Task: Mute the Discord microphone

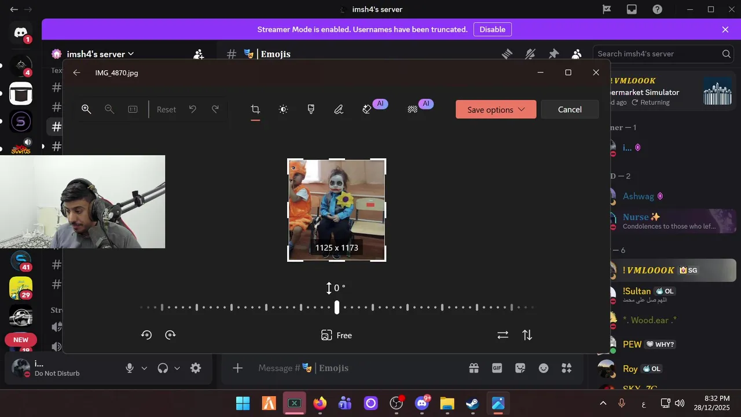Action: [130, 368]
